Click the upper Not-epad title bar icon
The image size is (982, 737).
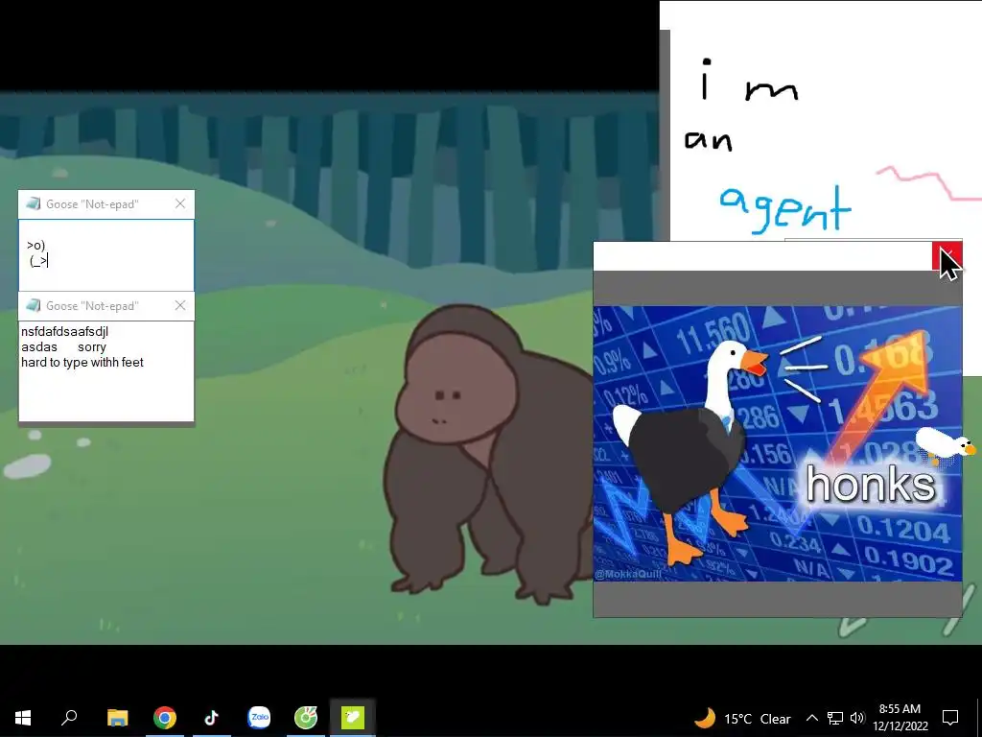(34, 203)
